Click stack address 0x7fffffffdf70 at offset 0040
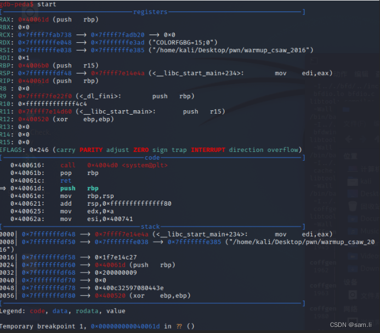The height and width of the screenshot is (333, 380). pyautogui.click(x=49, y=280)
